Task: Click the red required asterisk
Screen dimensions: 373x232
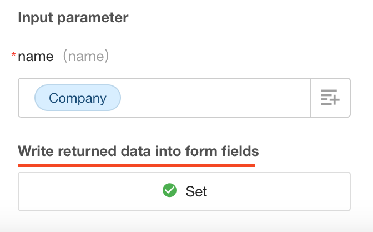Action: point(14,56)
